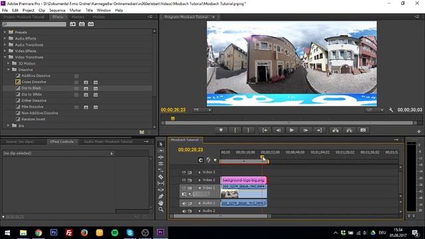Toggle Video 3 track output eye
This screenshot has height=239, width=425.
pyautogui.click(x=184, y=172)
